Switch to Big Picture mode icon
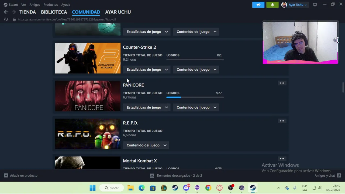Image resolution: width=345 pixels, height=194 pixels. point(315,5)
